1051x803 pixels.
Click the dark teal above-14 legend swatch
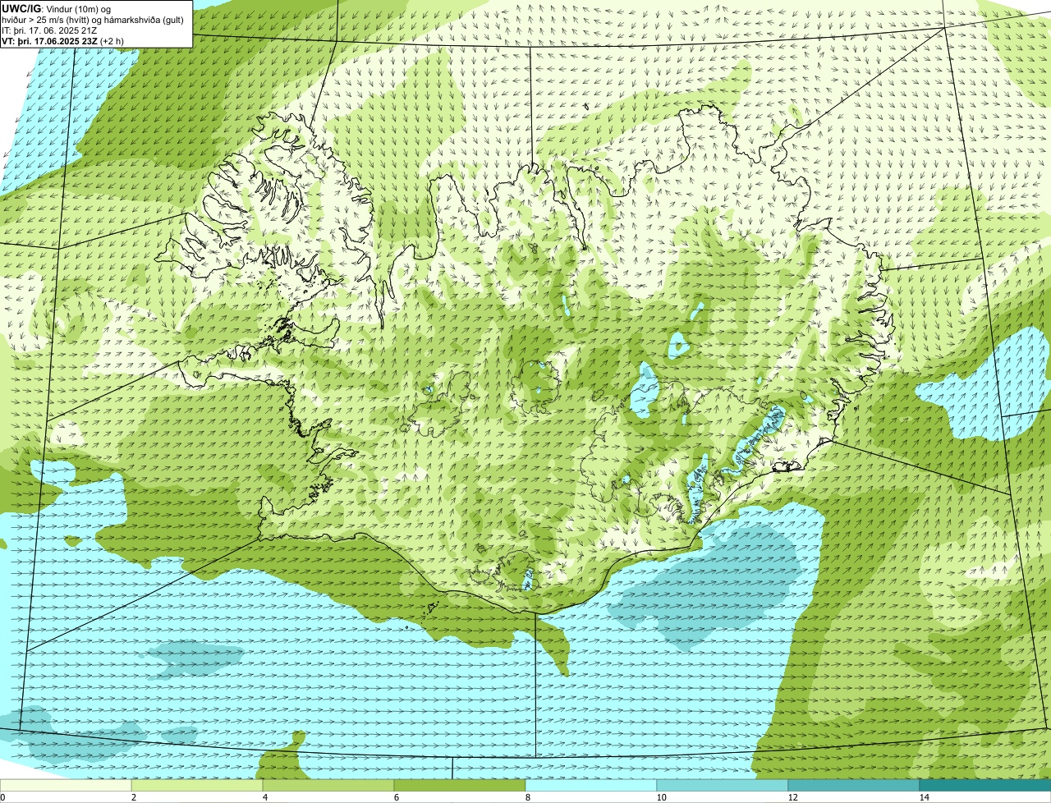[x=985, y=785]
